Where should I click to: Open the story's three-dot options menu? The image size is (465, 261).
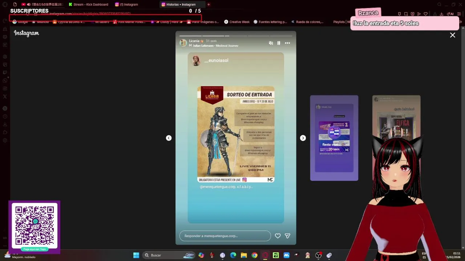coord(287,43)
